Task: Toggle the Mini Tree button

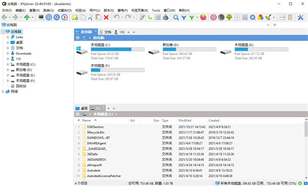Action: point(150,17)
